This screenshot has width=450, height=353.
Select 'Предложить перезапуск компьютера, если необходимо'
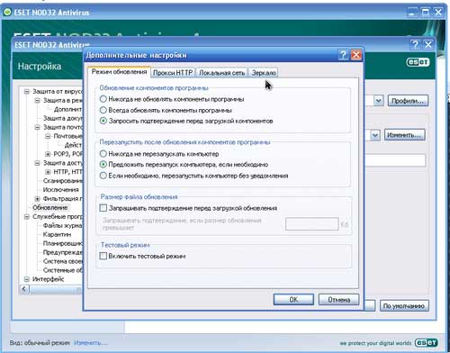click(103, 165)
